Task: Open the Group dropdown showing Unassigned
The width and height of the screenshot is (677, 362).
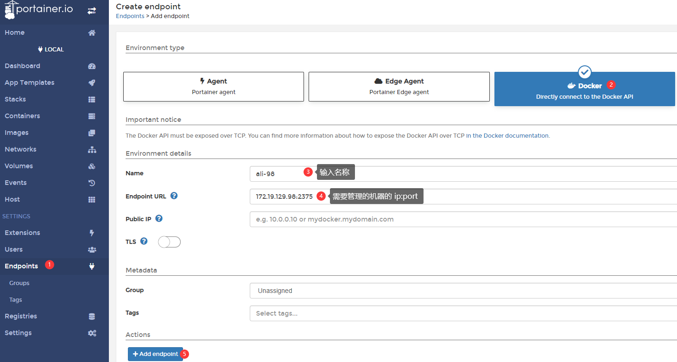Action: 463,291
